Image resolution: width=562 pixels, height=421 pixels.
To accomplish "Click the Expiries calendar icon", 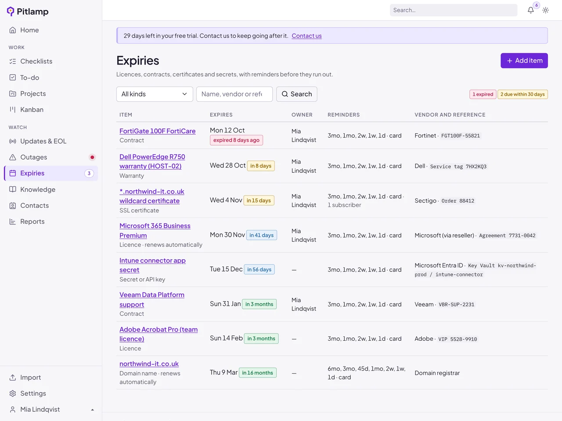I will (x=13, y=173).
